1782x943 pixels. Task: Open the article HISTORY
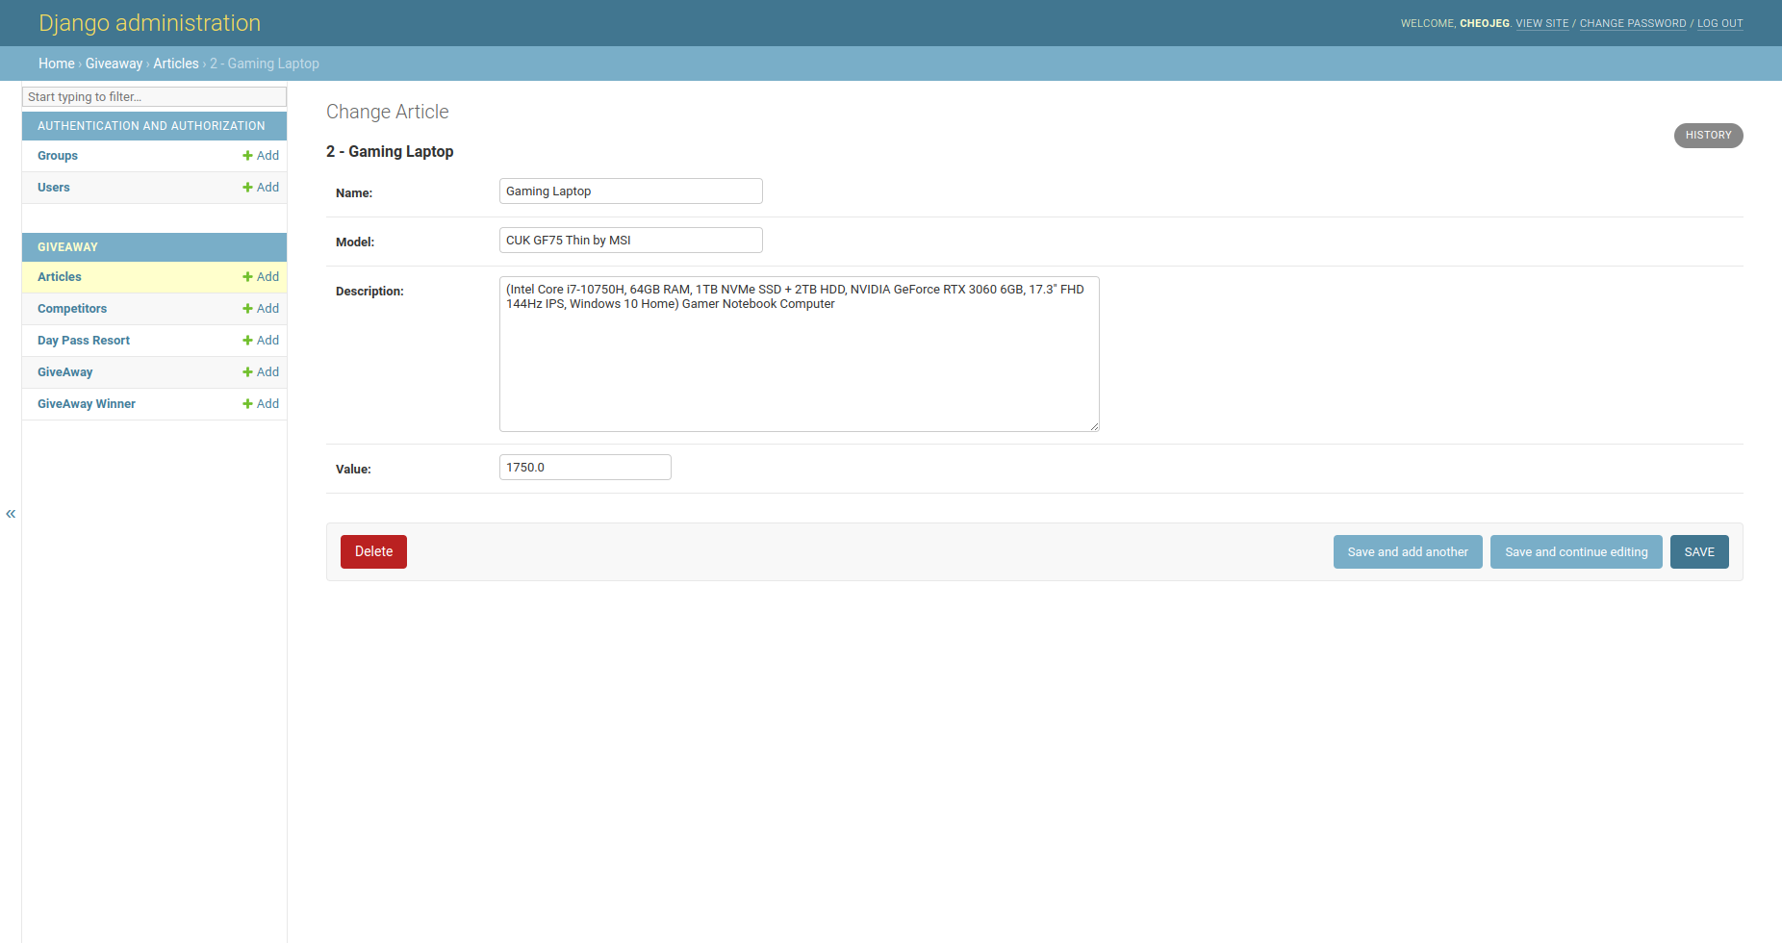(1708, 136)
